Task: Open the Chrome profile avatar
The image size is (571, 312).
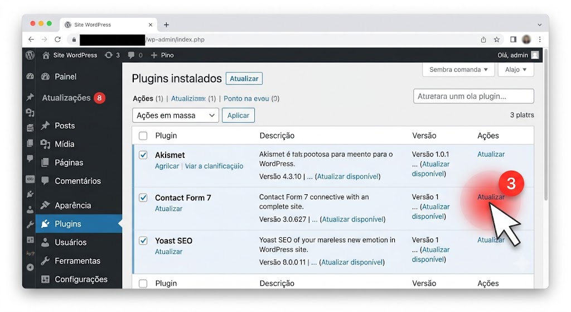Action: [526, 40]
